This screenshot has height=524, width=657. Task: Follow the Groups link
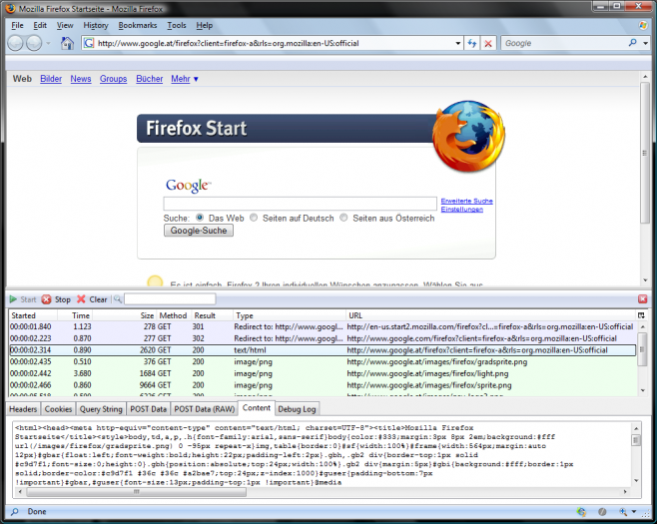[x=113, y=79]
